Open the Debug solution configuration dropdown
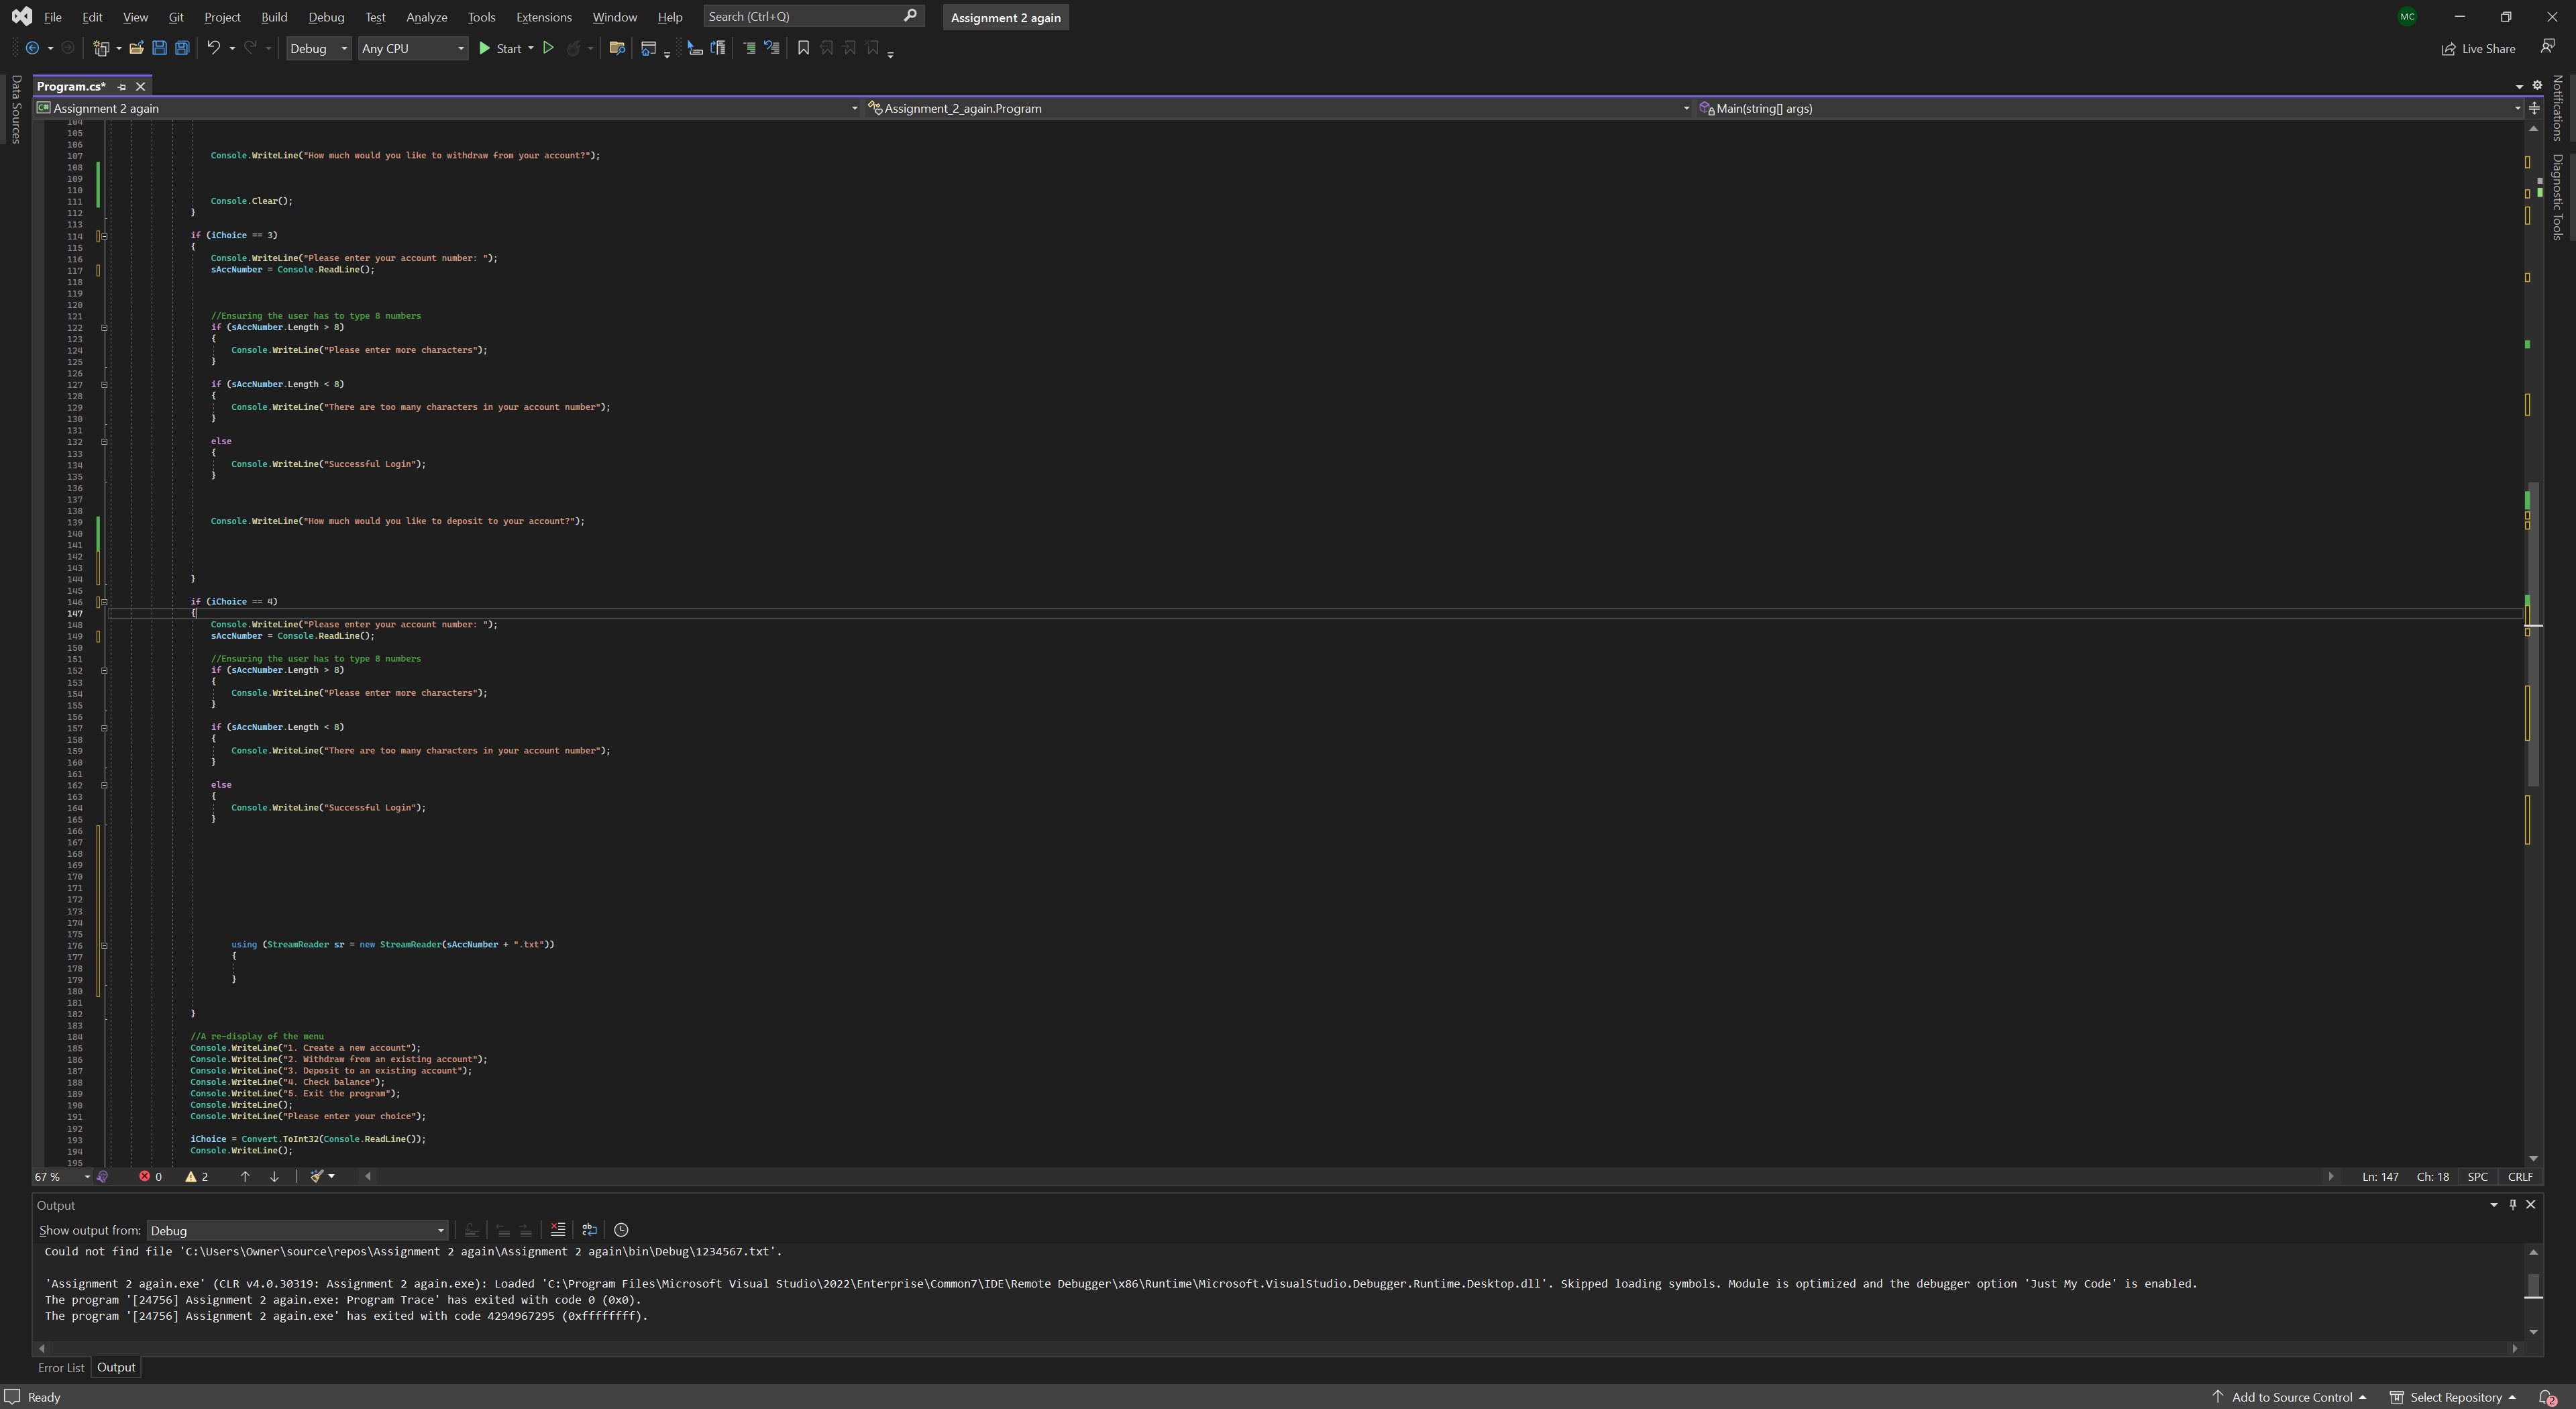 pos(318,48)
